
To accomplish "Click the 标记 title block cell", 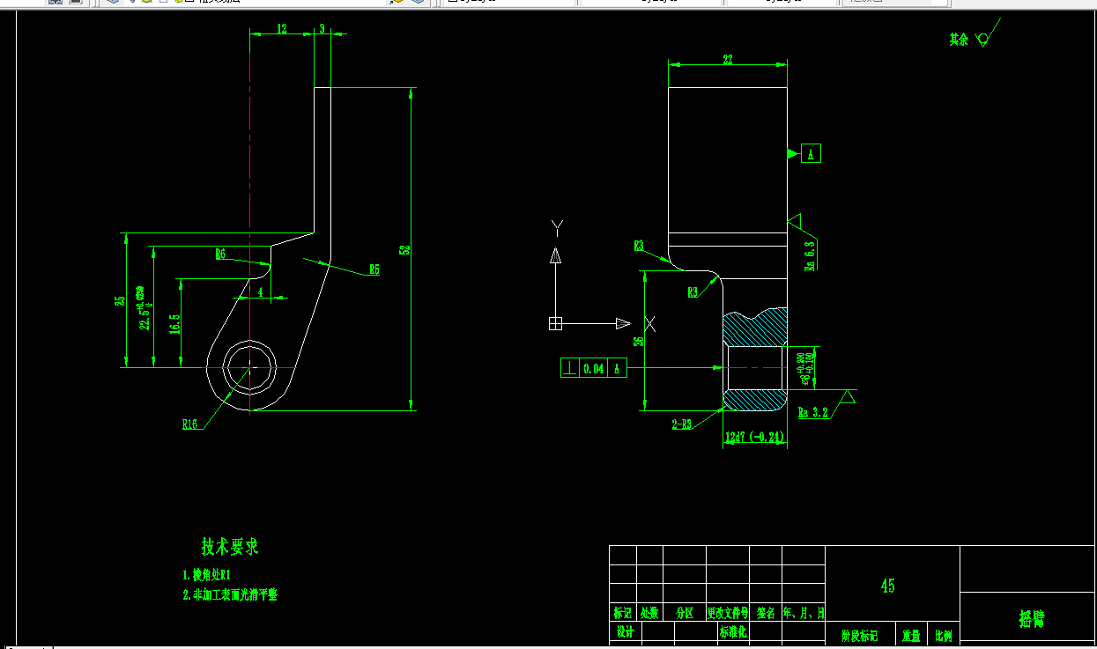I will pyautogui.click(x=623, y=613).
